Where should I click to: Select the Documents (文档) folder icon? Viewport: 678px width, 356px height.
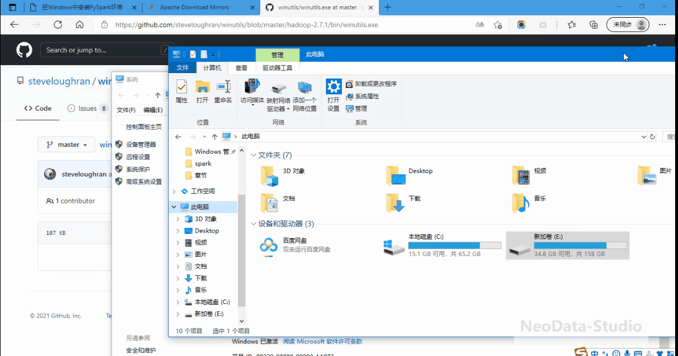click(269, 203)
